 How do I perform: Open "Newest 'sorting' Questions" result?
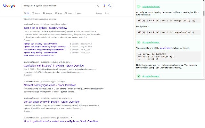click(x=50, y=85)
